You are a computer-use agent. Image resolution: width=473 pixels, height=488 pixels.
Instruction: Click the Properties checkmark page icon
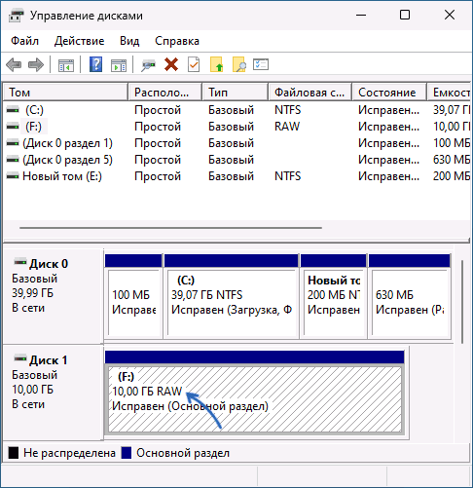pyautogui.click(x=194, y=64)
